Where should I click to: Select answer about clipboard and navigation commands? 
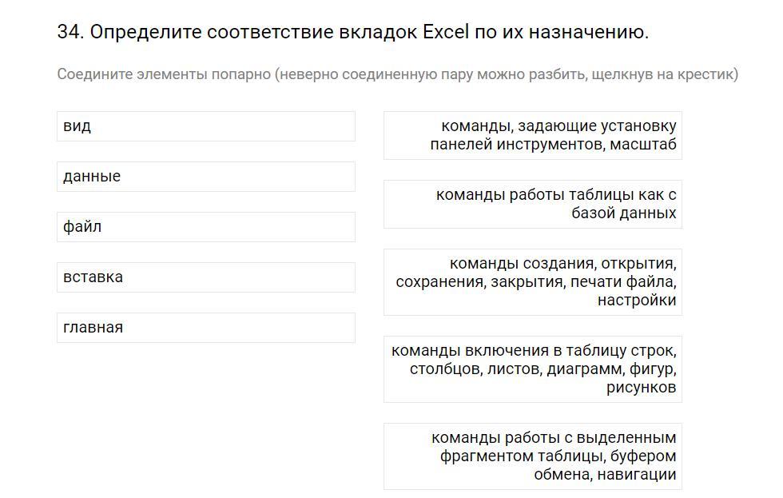[533, 456]
